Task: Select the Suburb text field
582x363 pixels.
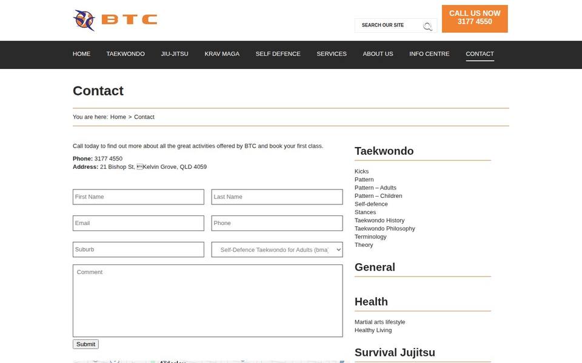Action: coord(138,250)
